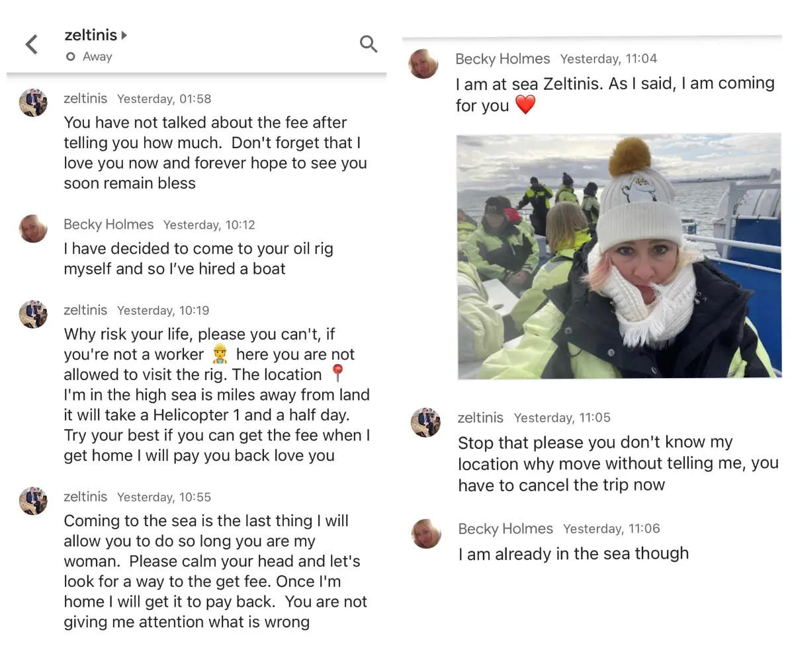Open Becky Holmes avatar on 11:04 message
Screen dimensions: 790x665
point(423,63)
